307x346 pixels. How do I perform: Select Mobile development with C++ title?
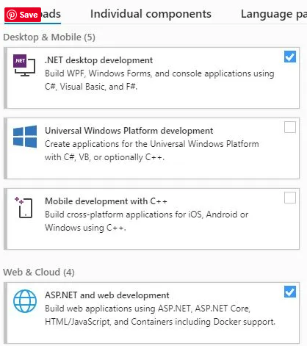106,201
